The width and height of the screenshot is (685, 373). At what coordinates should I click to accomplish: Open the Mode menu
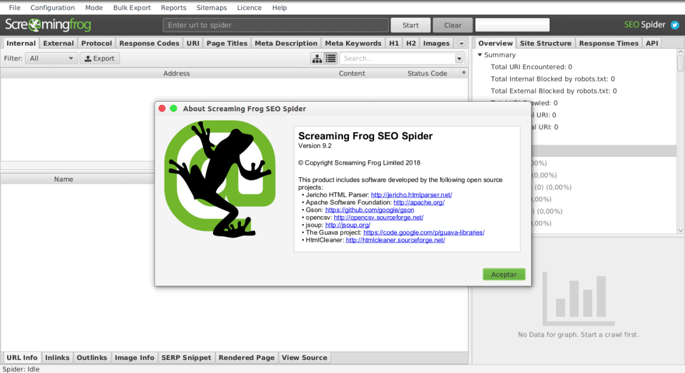pyautogui.click(x=94, y=8)
